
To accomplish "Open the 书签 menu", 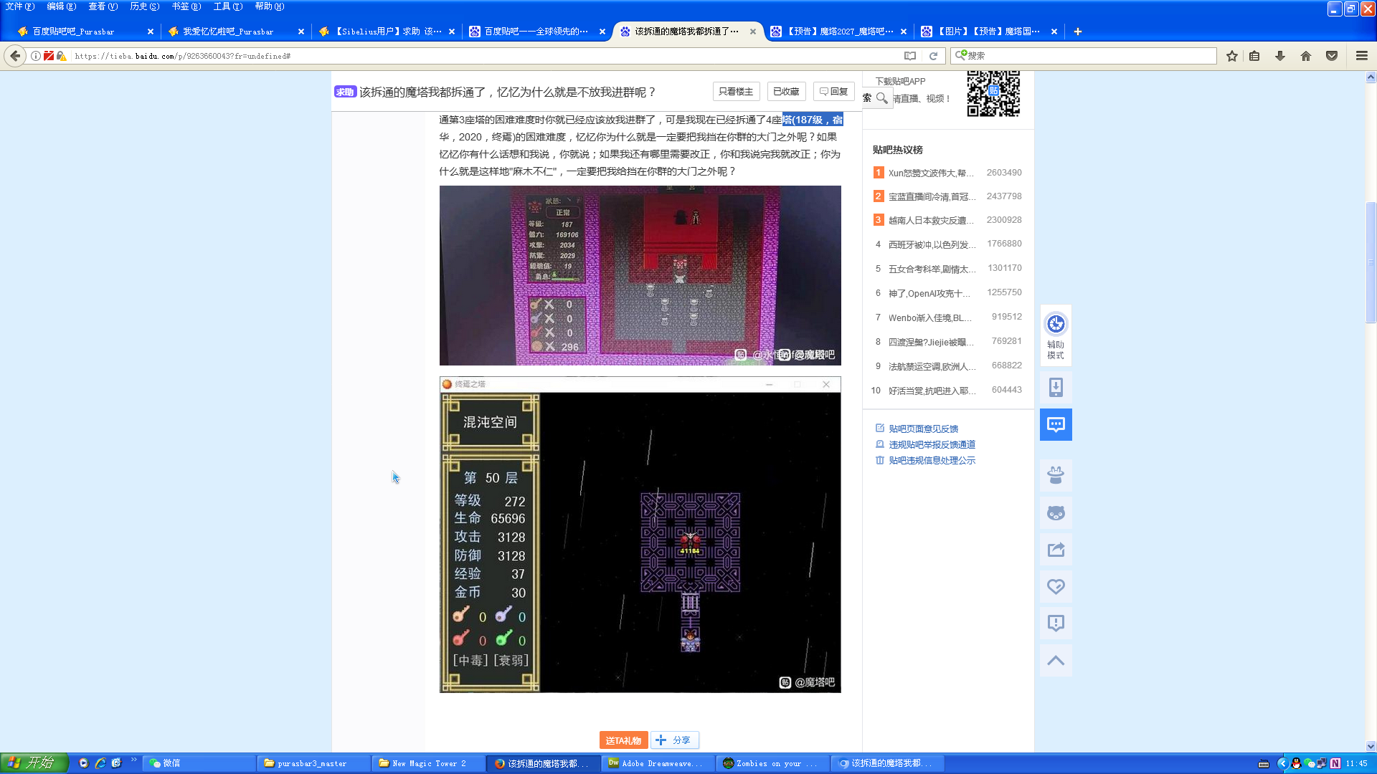I will (186, 6).
